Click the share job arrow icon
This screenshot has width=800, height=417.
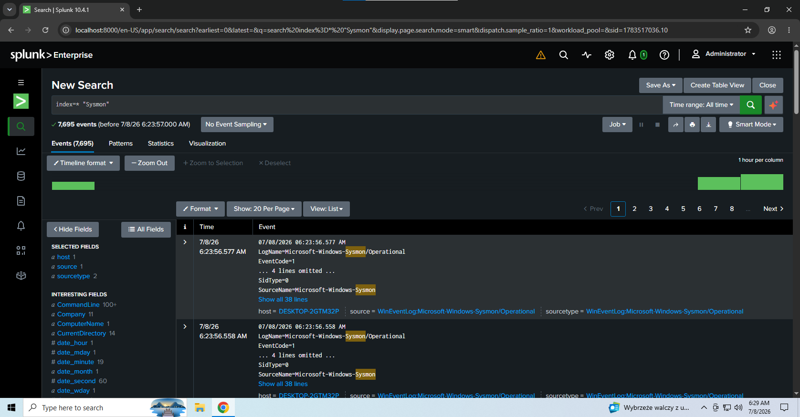pyautogui.click(x=675, y=125)
